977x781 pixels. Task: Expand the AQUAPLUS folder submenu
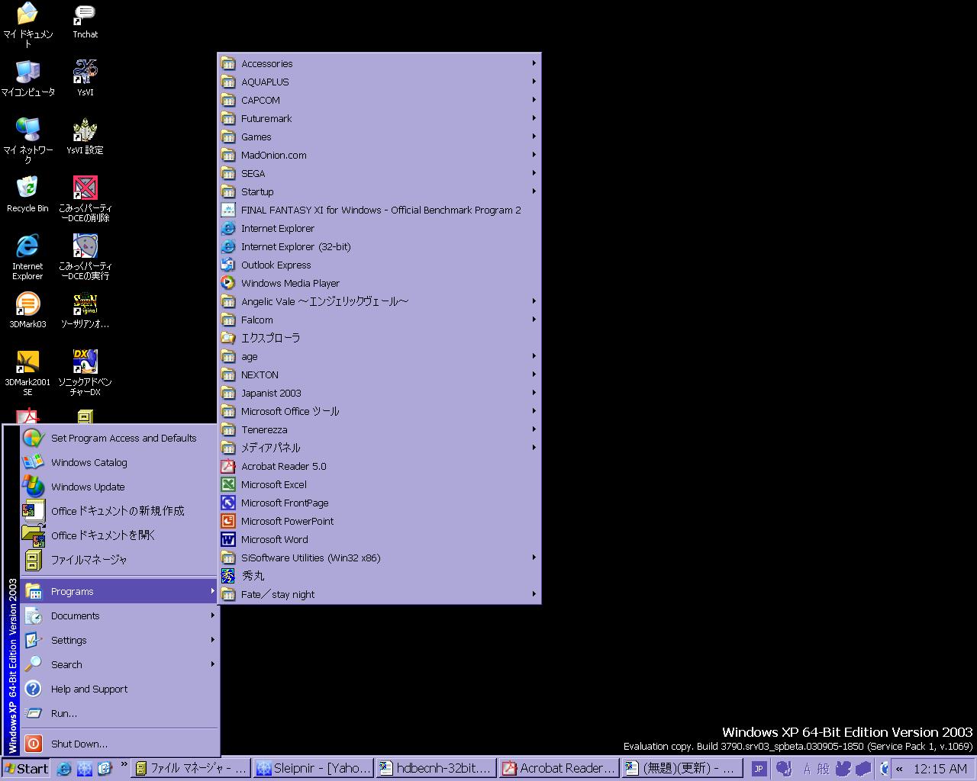379,82
